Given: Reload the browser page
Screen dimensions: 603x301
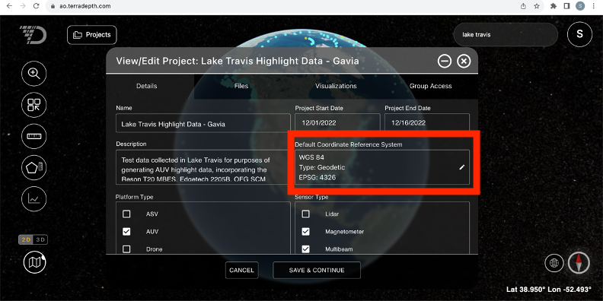Looking at the screenshot, I should pyautogui.click(x=36, y=6).
